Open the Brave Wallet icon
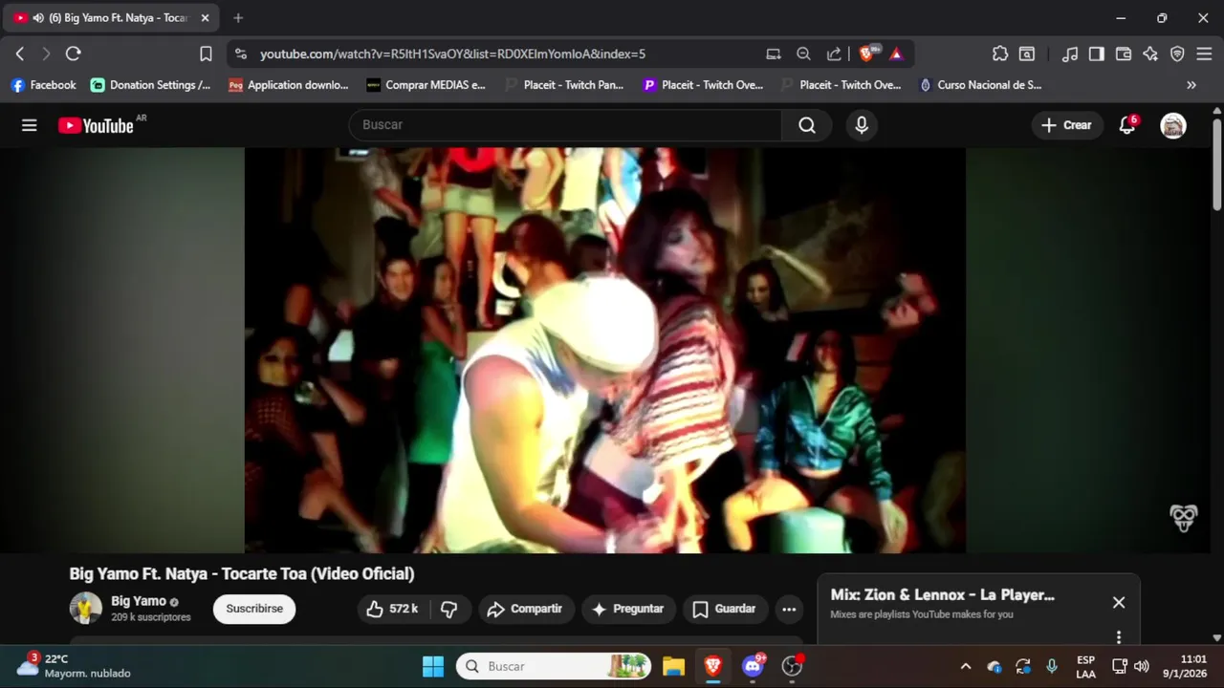The width and height of the screenshot is (1224, 688). [x=1124, y=54]
